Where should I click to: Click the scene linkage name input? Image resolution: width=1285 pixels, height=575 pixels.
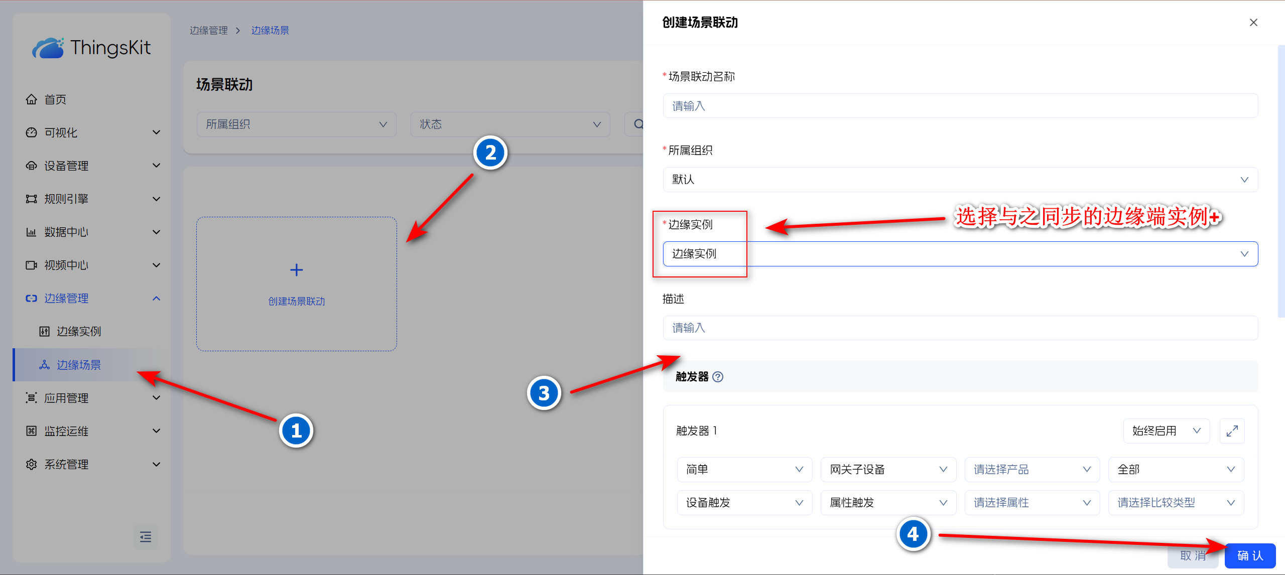click(x=960, y=106)
